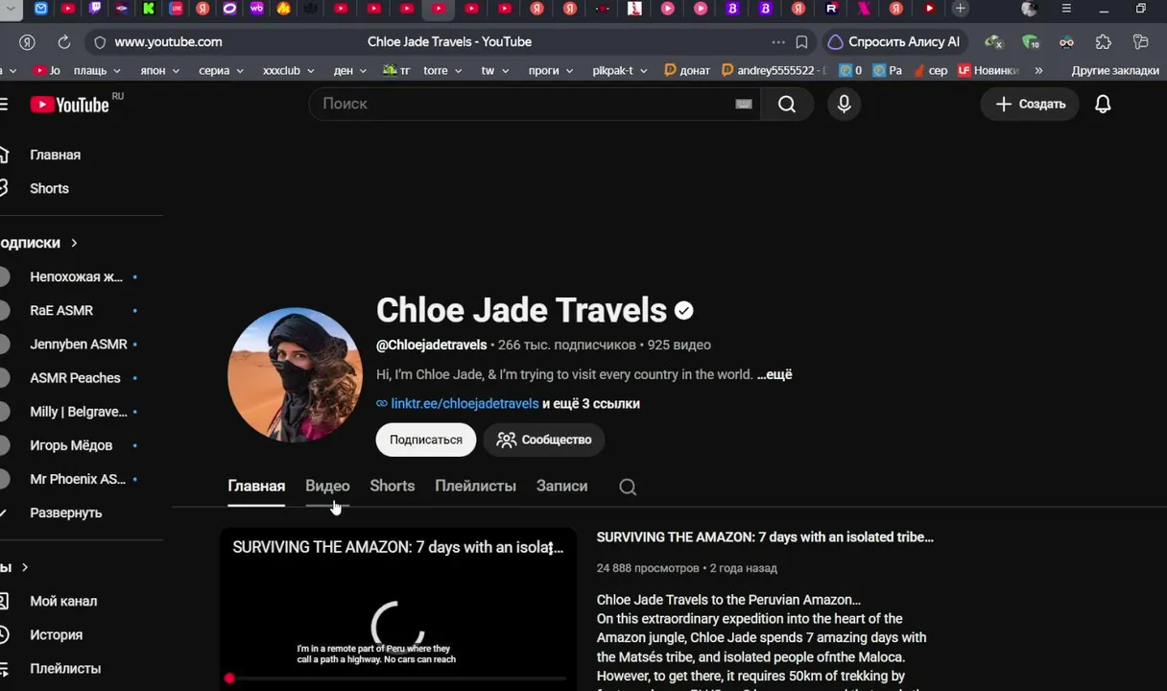
Task: Open the История history icon in the sidebar
Action: tap(3, 634)
